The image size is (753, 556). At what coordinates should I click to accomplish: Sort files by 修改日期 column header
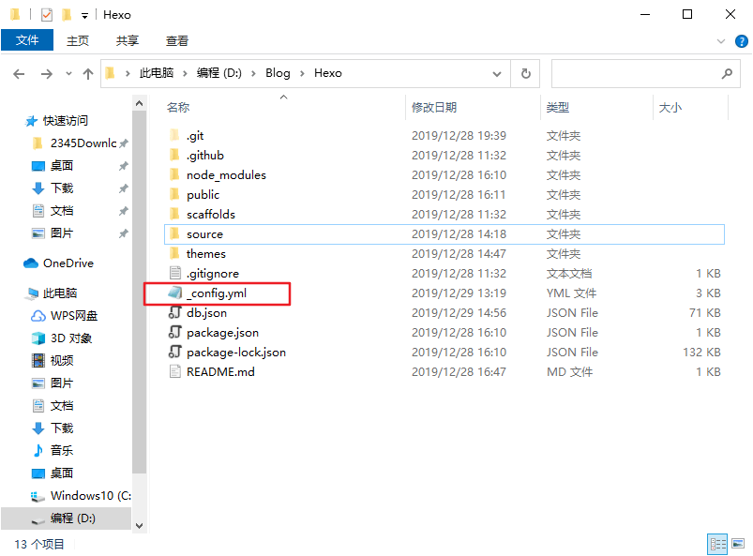click(x=434, y=108)
